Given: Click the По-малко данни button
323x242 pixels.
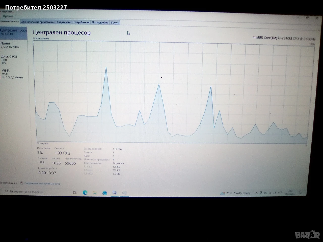Looking at the screenshot, I should 9,183.
